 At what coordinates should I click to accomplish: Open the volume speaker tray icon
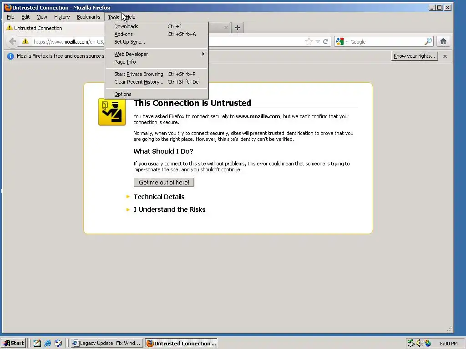click(x=419, y=343)
